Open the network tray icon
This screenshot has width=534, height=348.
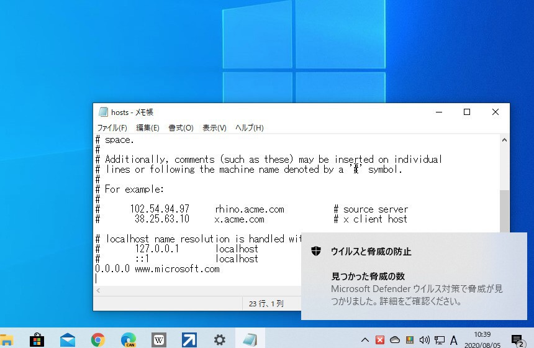pos(440,340)
